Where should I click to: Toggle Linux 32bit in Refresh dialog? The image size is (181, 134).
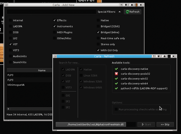[81, 76]
